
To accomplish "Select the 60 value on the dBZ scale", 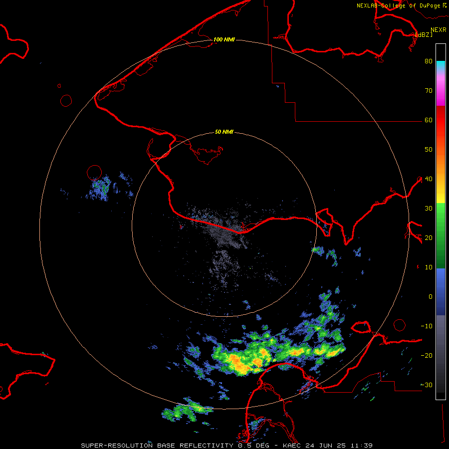I will coord(429,120).
